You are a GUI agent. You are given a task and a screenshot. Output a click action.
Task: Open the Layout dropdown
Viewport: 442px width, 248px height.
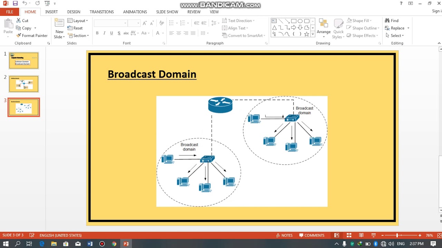coord(78,21)
